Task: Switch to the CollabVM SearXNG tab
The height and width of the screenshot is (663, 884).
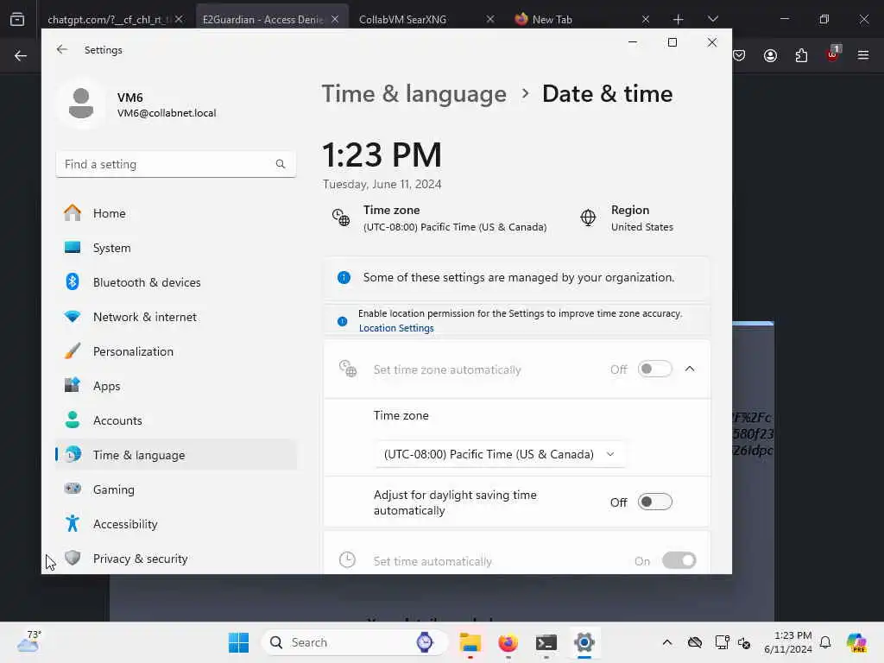Action: tap(402, 19)
